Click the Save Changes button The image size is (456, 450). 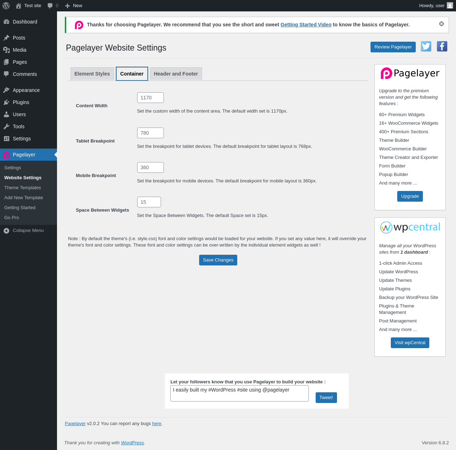click(x=218, y=260)
